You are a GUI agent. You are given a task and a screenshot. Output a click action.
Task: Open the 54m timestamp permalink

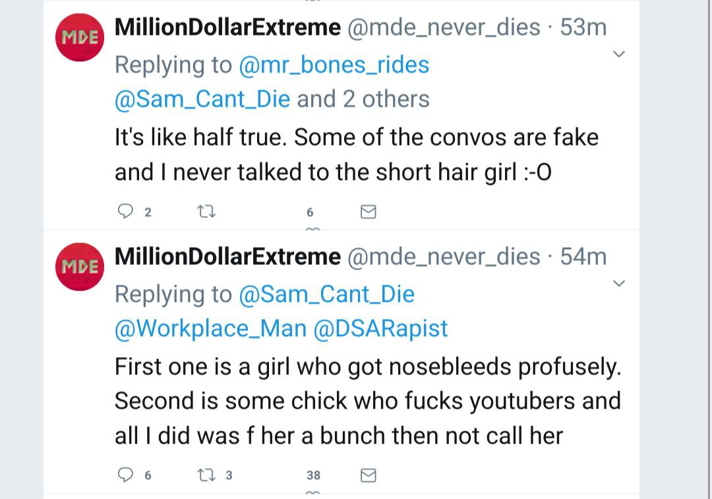point(583,256)
